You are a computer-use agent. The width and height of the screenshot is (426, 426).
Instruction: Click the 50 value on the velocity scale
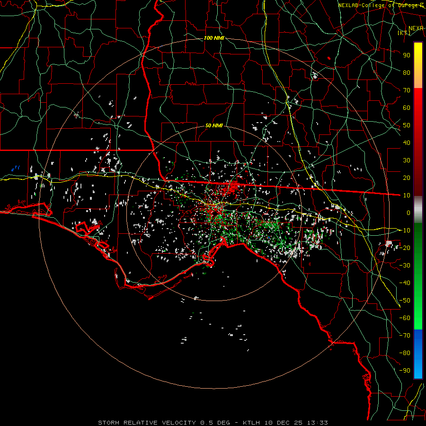tap(407, 125)
